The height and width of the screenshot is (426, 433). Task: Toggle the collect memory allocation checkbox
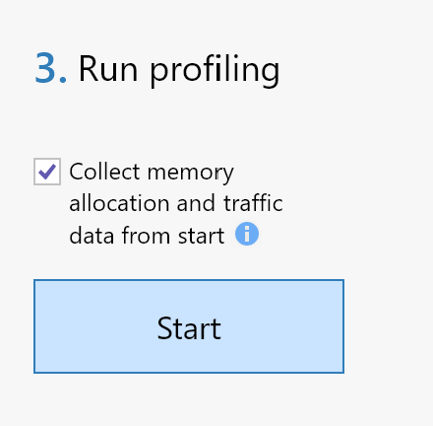tap(47, 172)
